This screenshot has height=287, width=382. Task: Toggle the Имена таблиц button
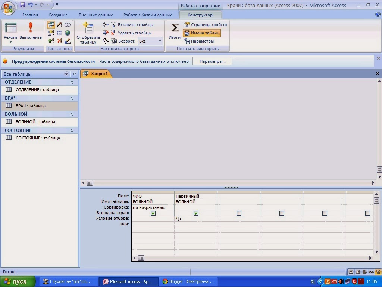tap(202, 33)
